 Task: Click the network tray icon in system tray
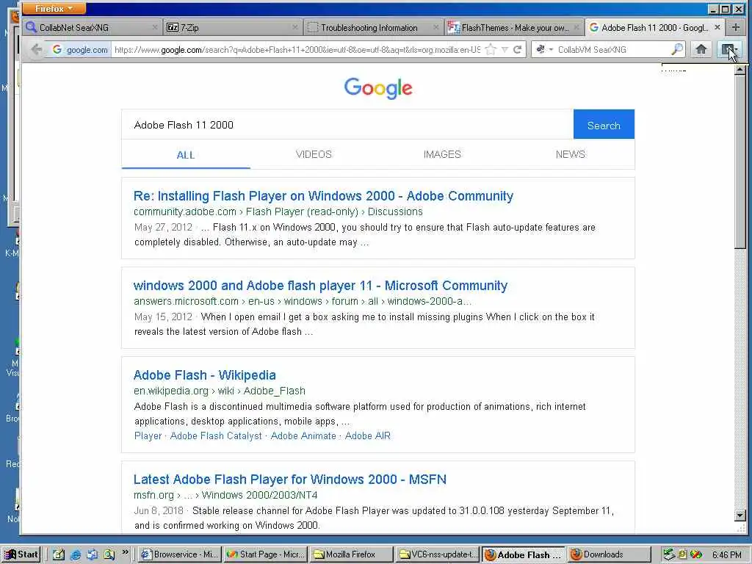pos(670,554)
